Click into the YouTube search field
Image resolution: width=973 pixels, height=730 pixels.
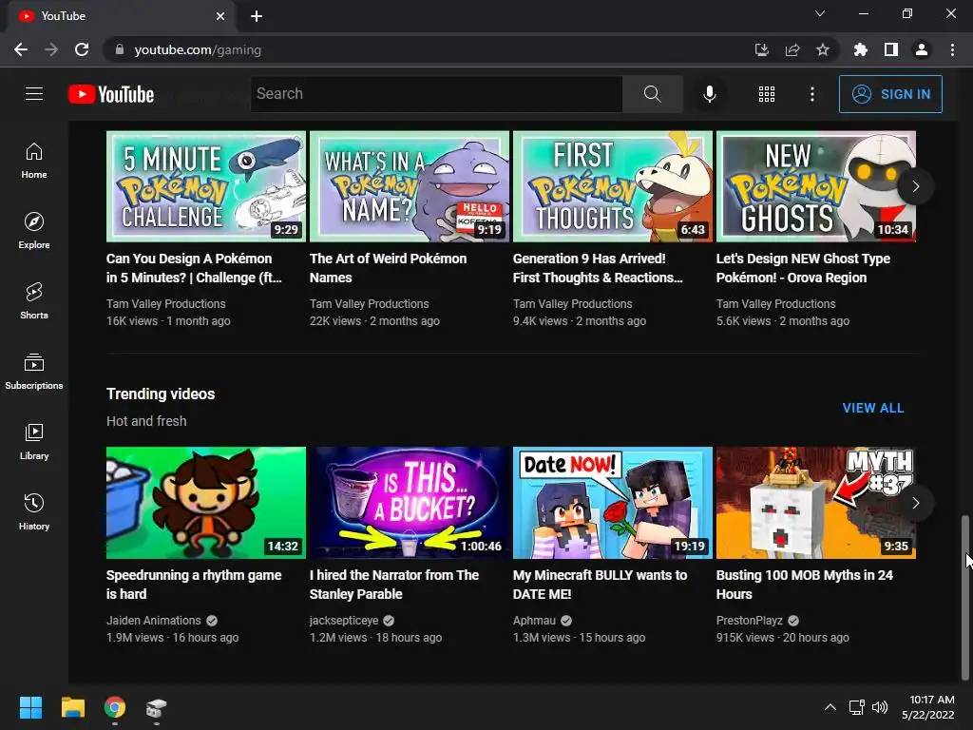pyautogui.click(x=436, y=94)
